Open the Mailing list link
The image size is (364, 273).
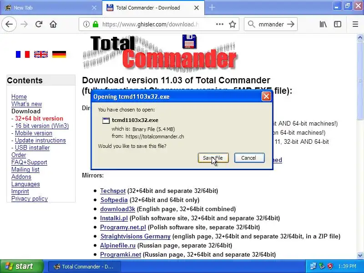25,169
